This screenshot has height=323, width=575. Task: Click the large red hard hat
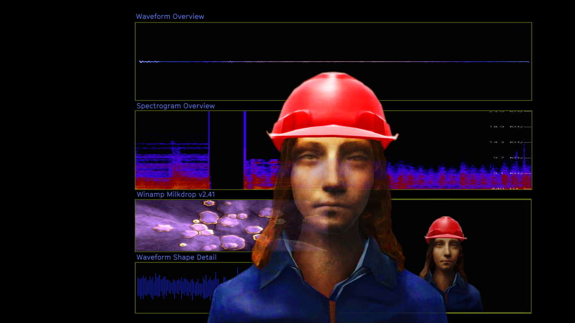(332, 108)
